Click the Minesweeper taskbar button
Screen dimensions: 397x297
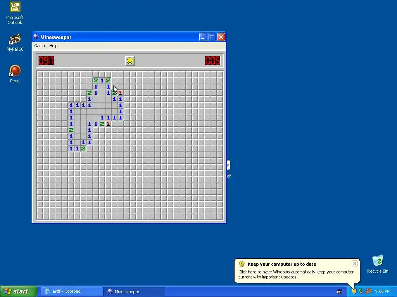pos(134,292)
